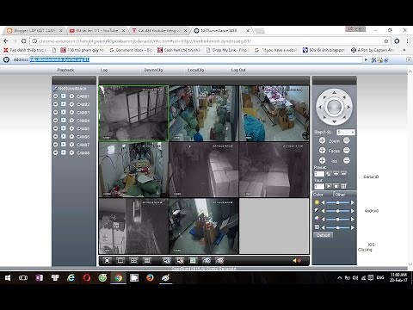Viewport: 413px width, 310px height.
Task: Switch to nine-window view
Action: tap(147, 261)
